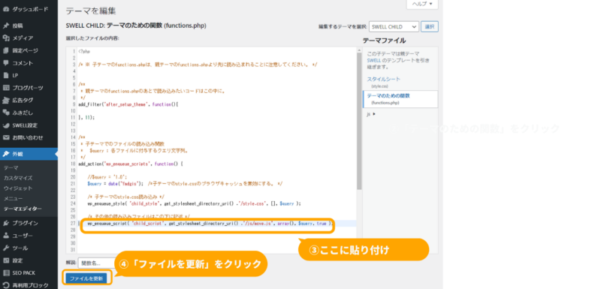Open the SWELL CHILD theme selector
Image resolution: width=601 pixels, height=289 pixels.
[394, 27]
